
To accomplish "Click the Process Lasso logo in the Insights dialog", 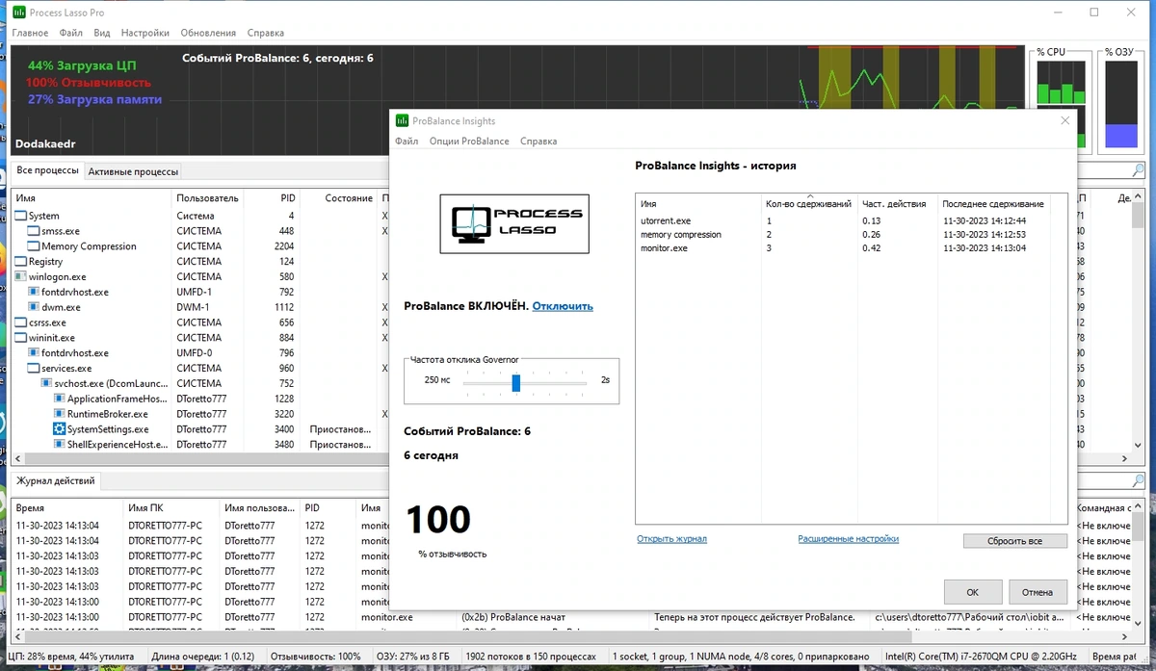I will click(x=513, y=224).
